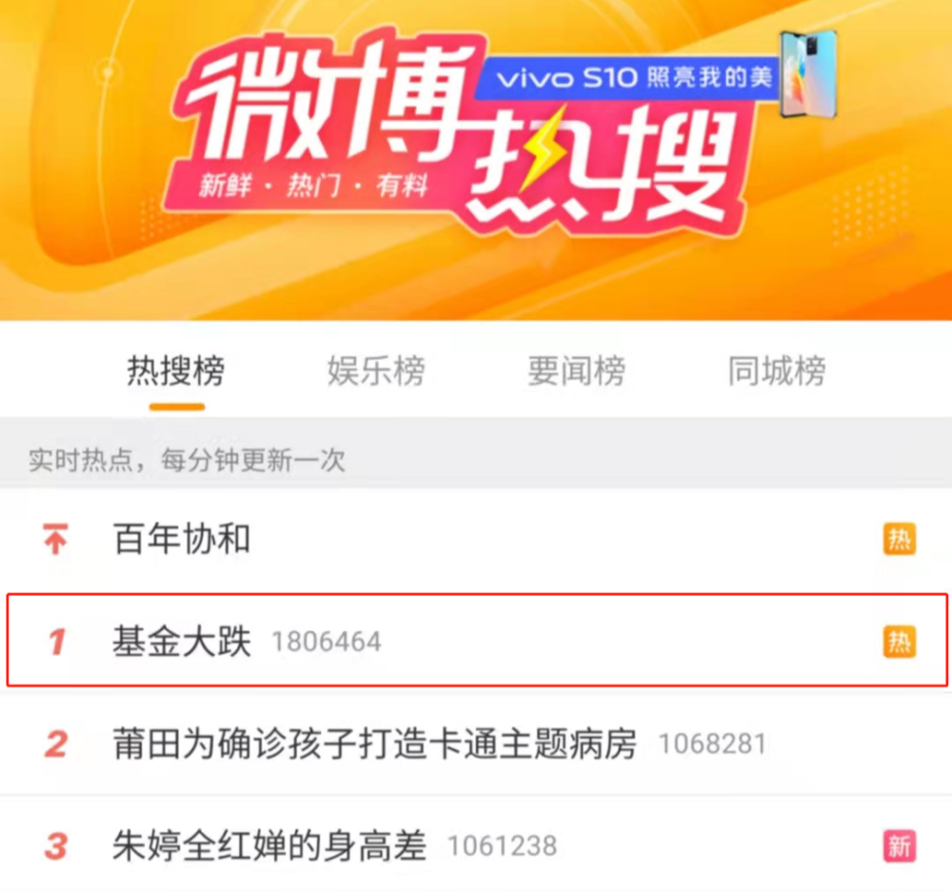
Task: Open the 朱婷全红婵的身高差 topic
Action: pos(476,844)
